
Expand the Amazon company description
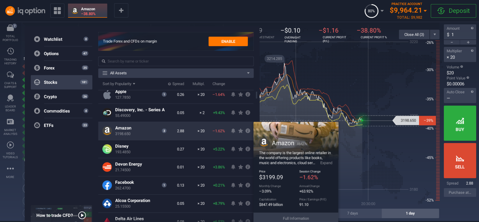click(326, 163)
